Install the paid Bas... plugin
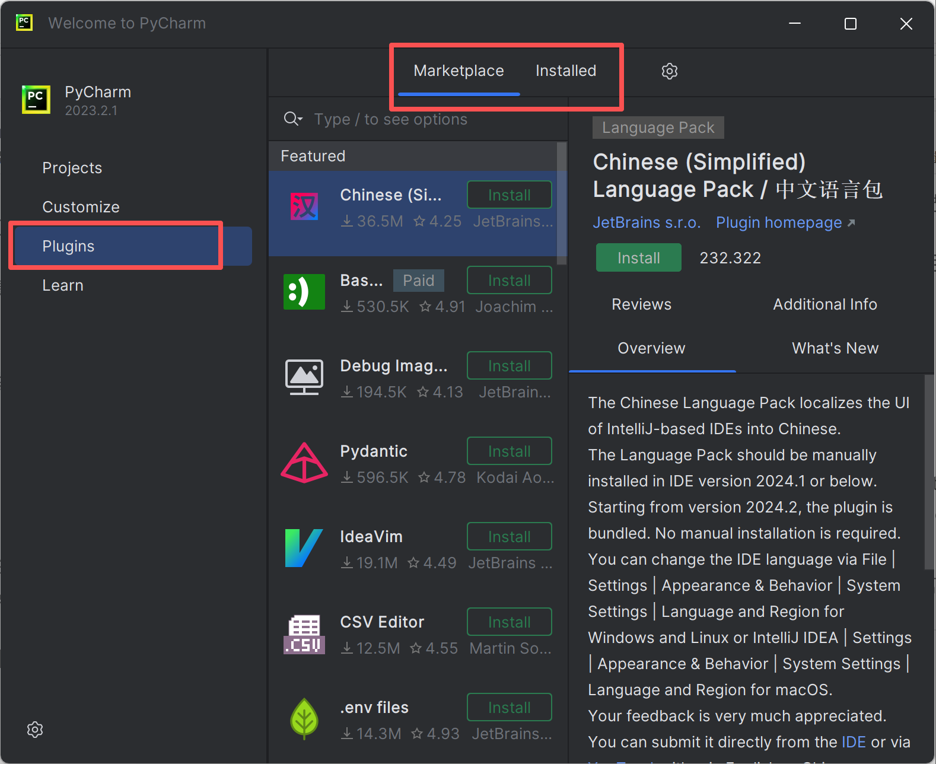This screenshot has width=936, height=764. point(510,281)
